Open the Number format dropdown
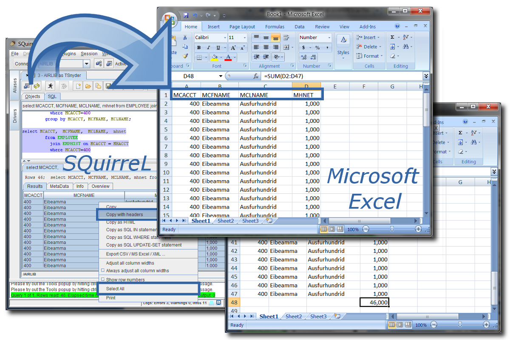 (329, 37)
